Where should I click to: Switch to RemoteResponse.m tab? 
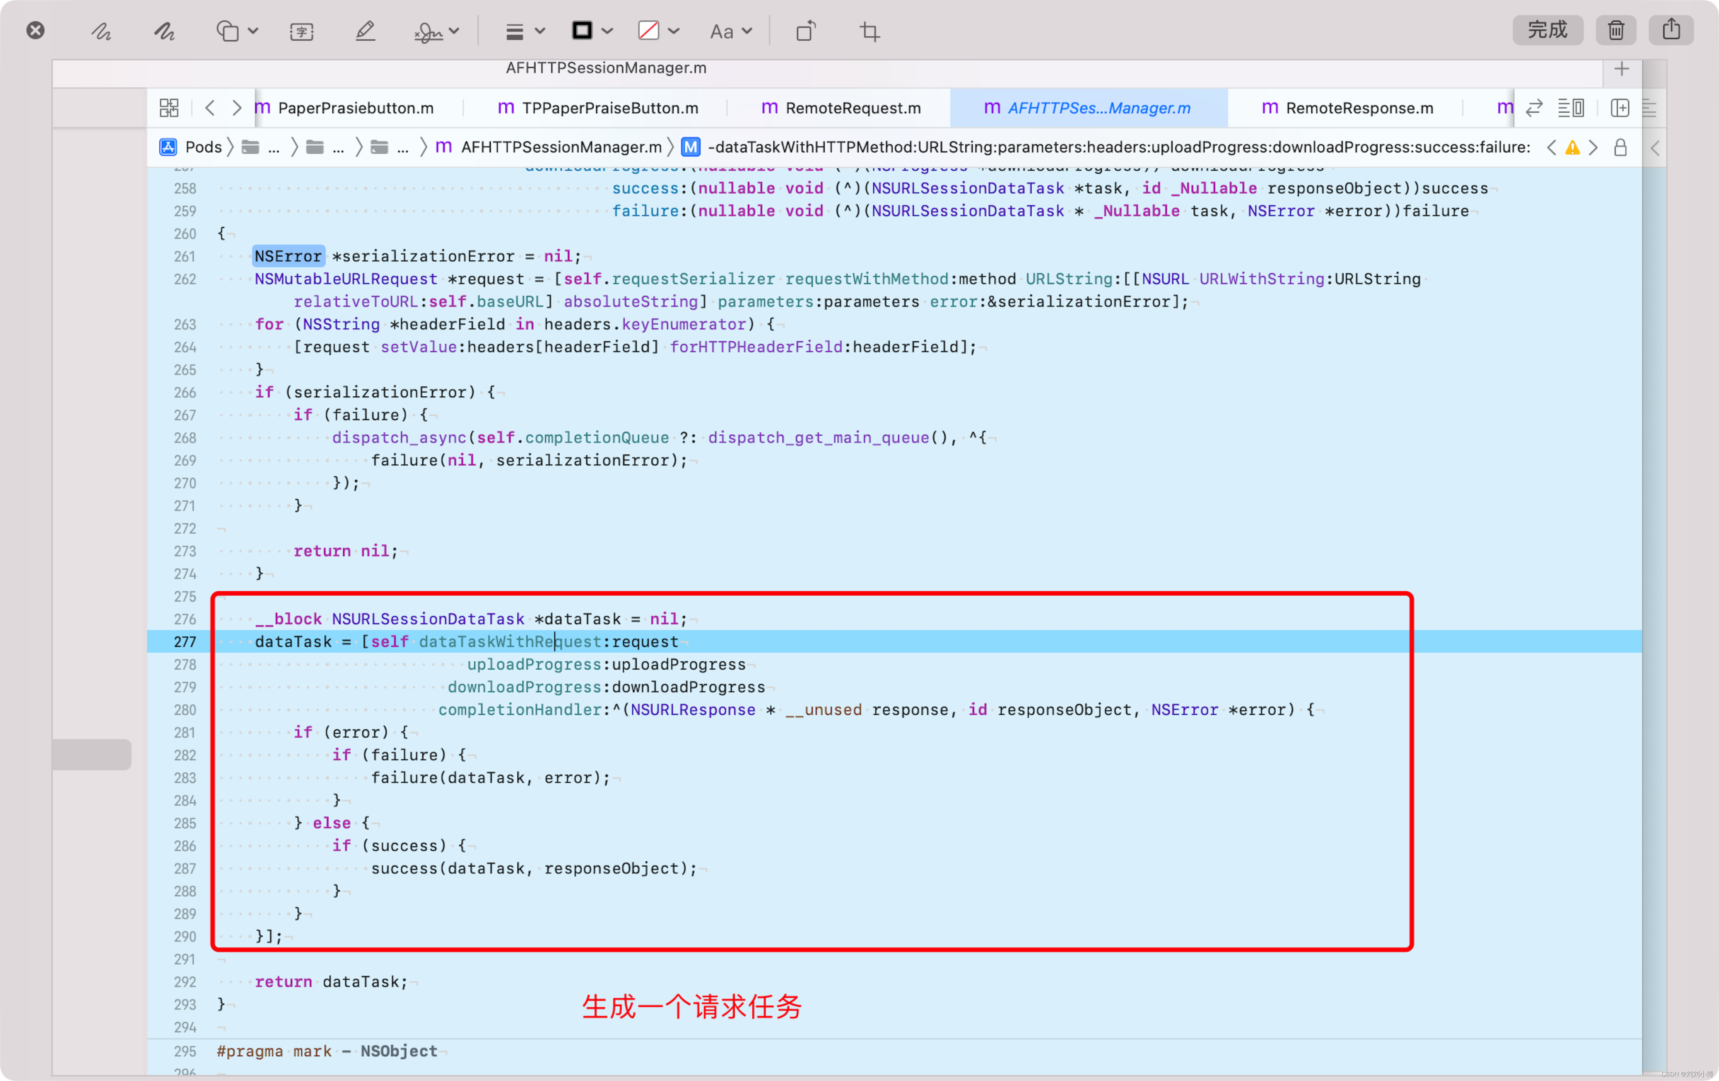point(1347,108)
